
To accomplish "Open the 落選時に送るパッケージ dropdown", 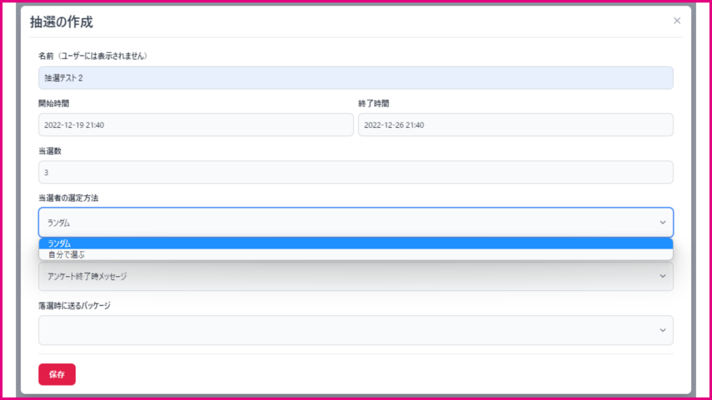I will pos(355,330).
